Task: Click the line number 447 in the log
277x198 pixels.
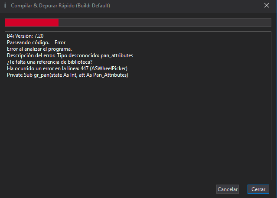Action: 85,68
